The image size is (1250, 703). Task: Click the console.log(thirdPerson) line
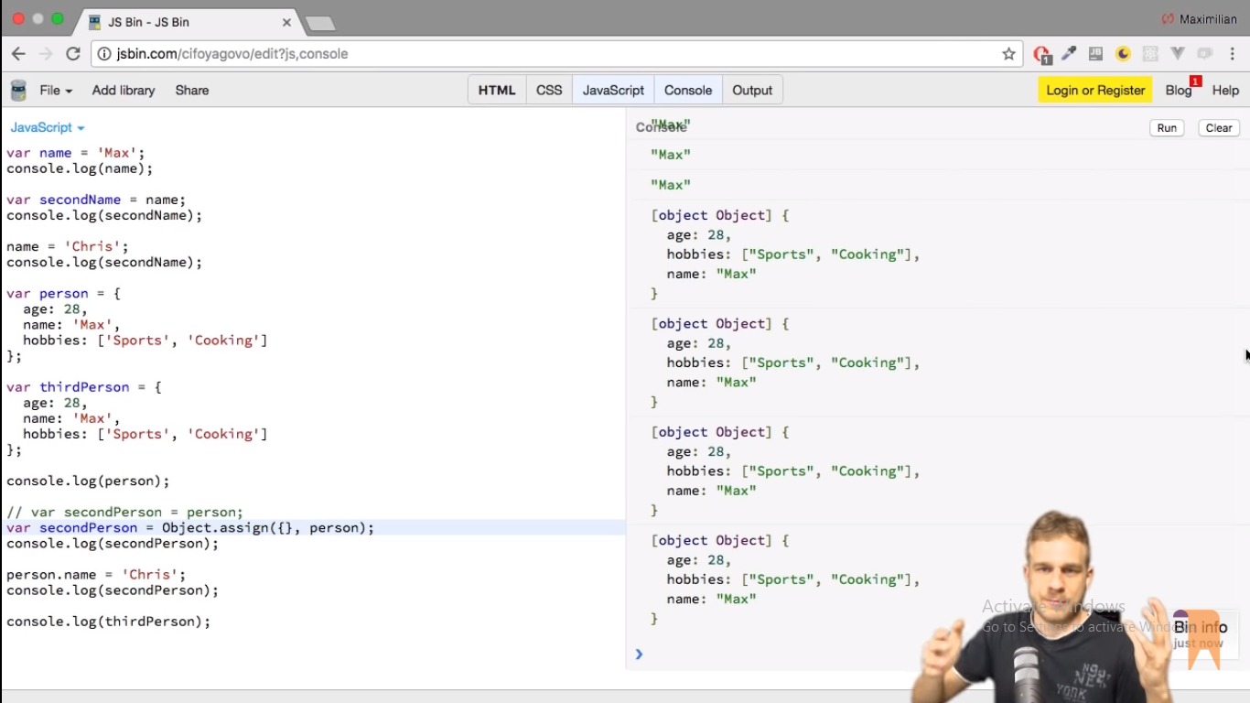(x=108, y=622)
